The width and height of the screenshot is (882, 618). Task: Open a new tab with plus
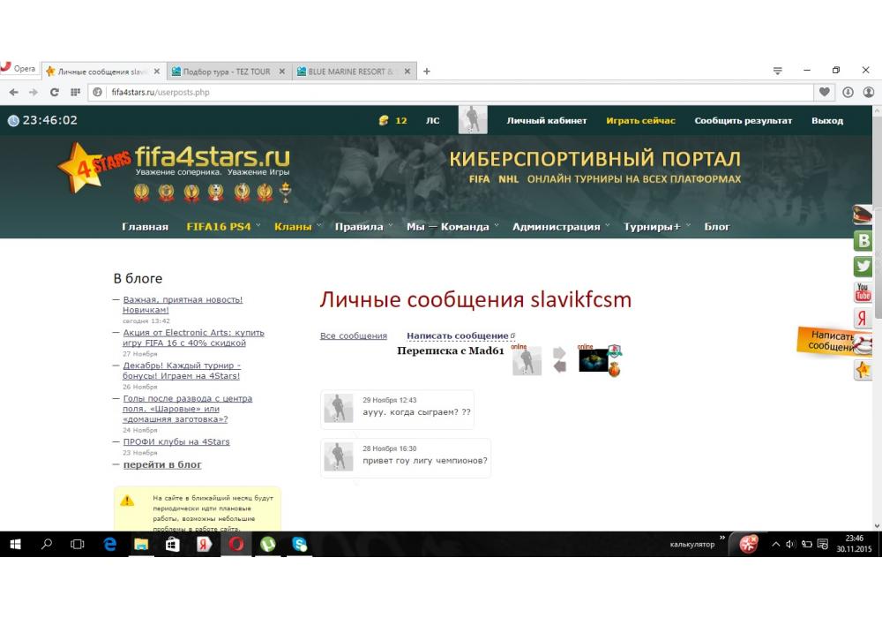point(426,72)
